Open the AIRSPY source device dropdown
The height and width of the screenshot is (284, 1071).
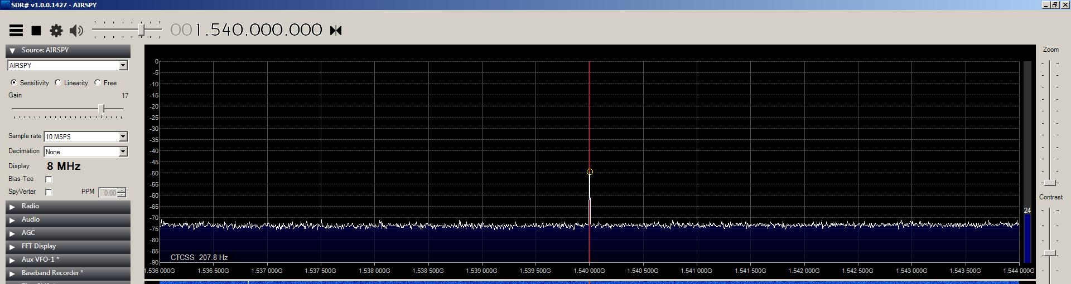click(x=123, y=66)
